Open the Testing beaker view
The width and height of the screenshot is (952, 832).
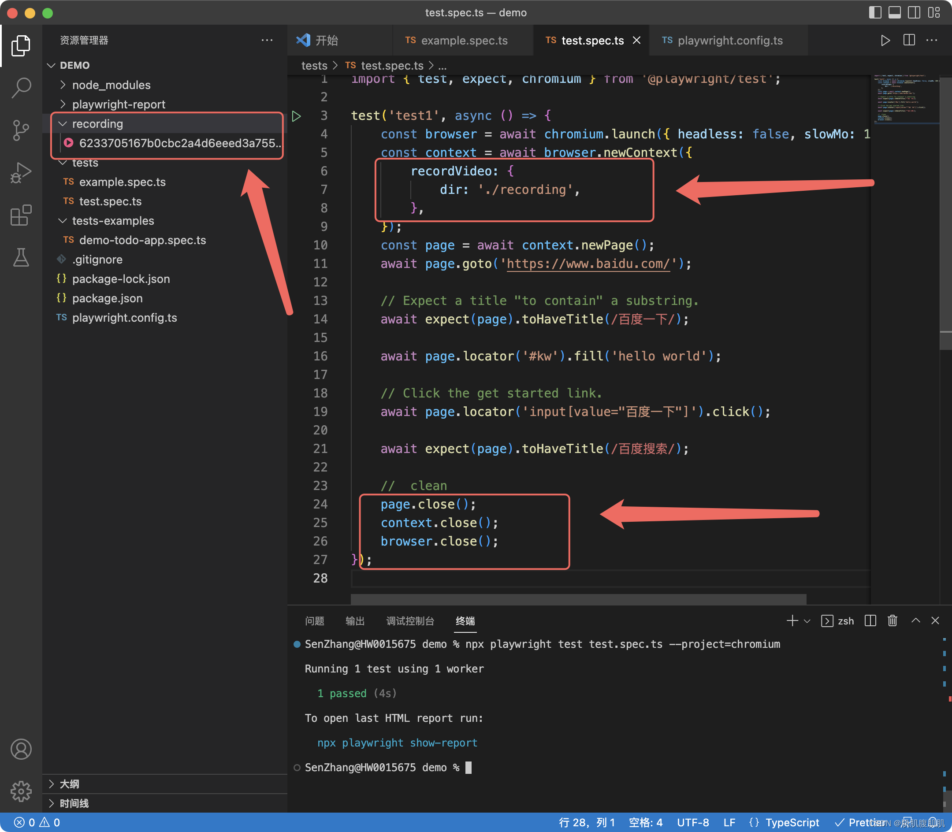click(21, 257)
